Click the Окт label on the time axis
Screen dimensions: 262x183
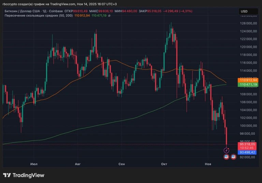164,164
